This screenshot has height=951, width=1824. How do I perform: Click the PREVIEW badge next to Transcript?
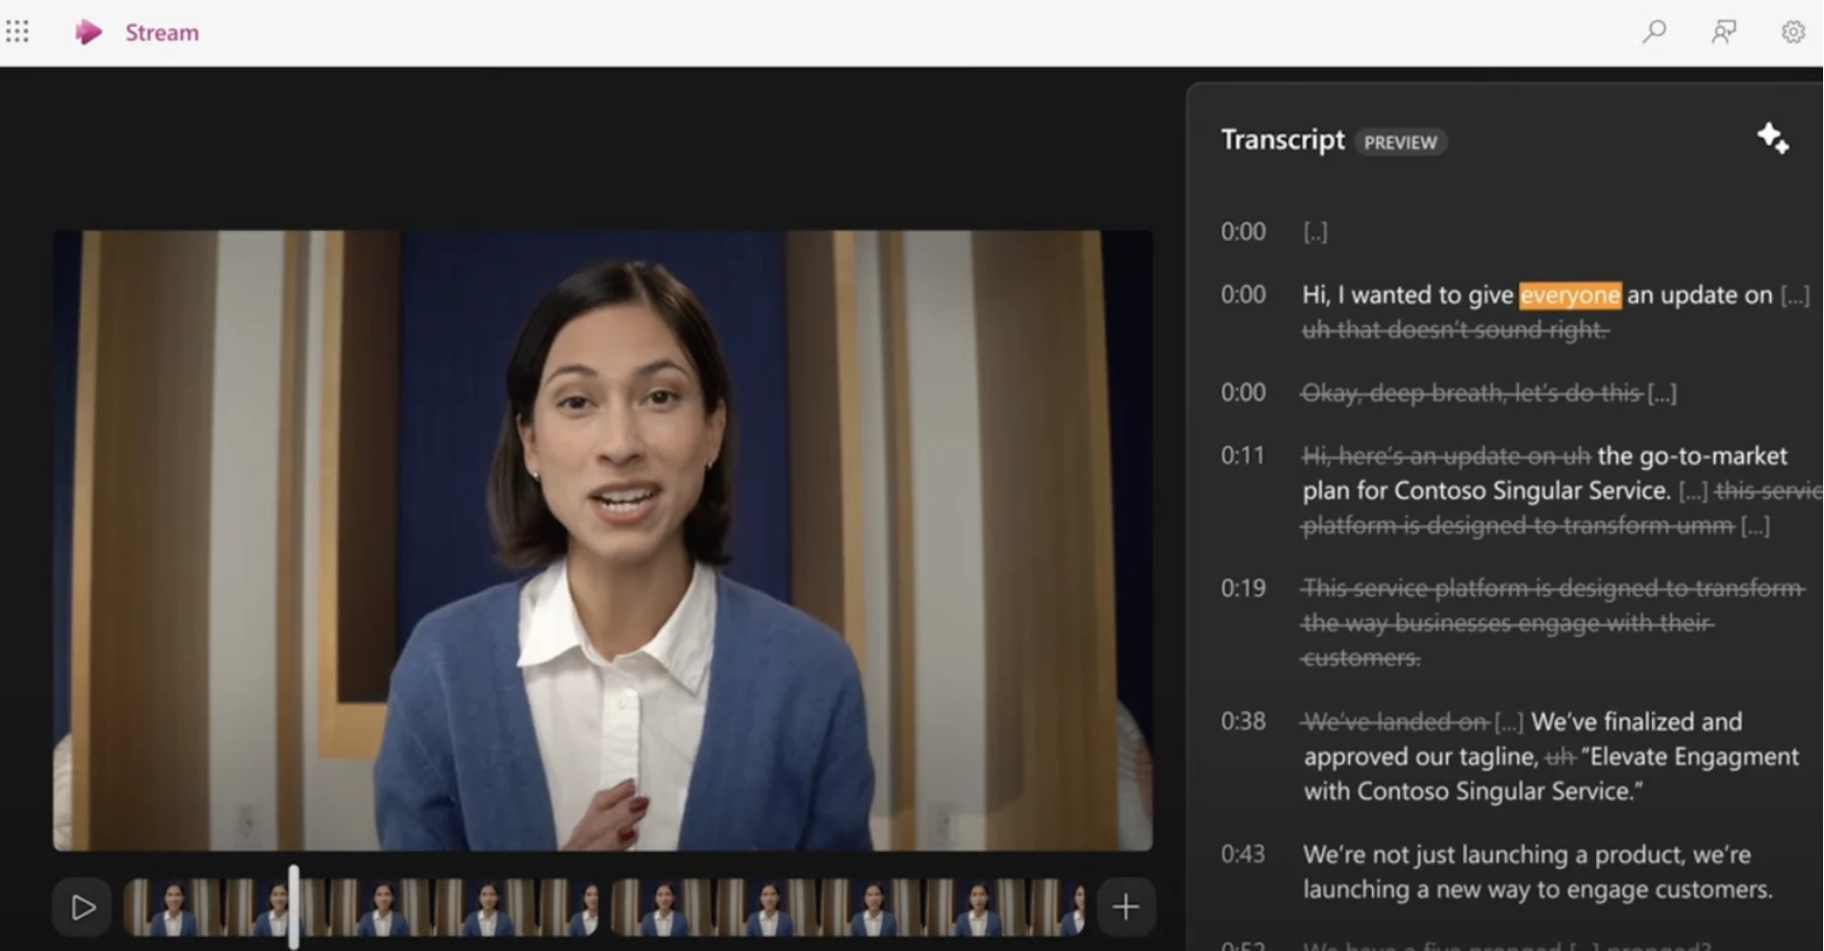1400,143
